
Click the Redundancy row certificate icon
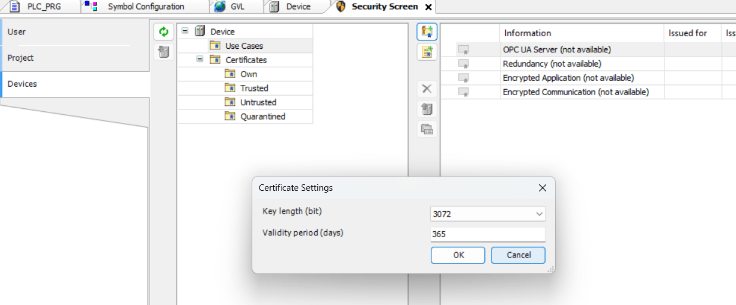click(x=463, y=64)
